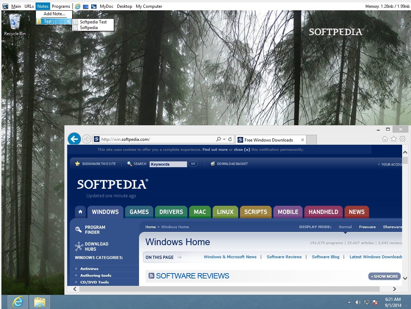
Task: Launch Internet Explorer from launcher bar
Action: pos(78,6)
